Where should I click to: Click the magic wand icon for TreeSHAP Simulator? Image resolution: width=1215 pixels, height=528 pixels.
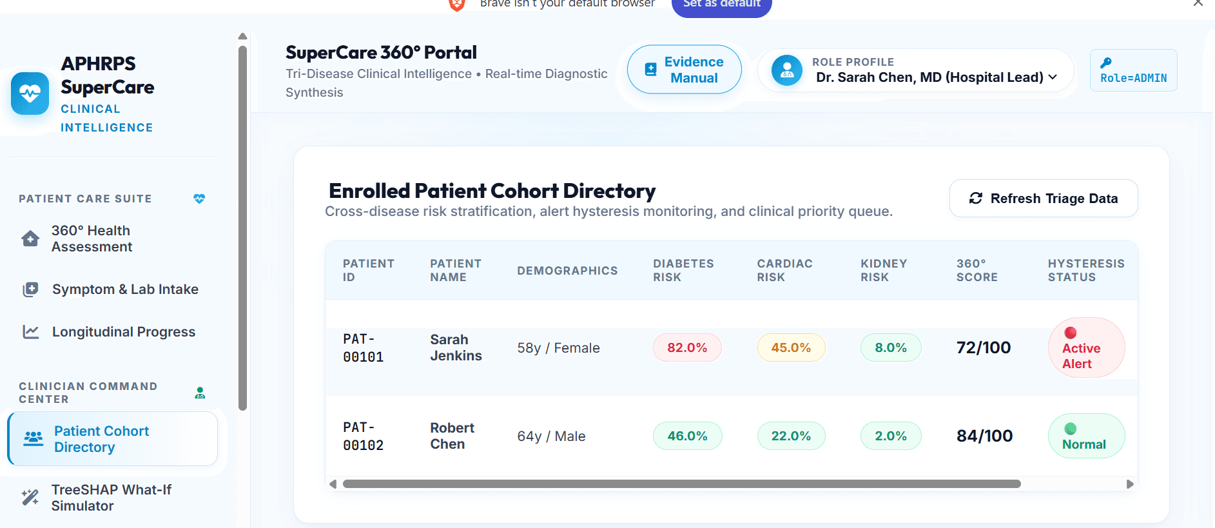point(30,497)
